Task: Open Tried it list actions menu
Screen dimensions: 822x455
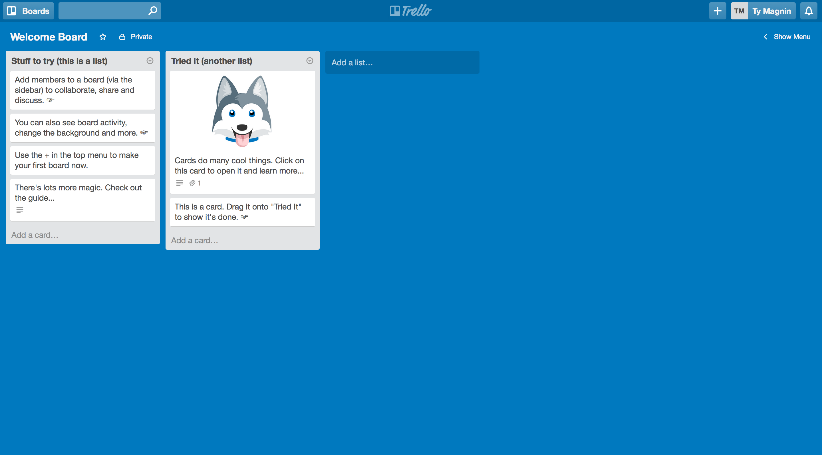Action: tap(309, 61)
